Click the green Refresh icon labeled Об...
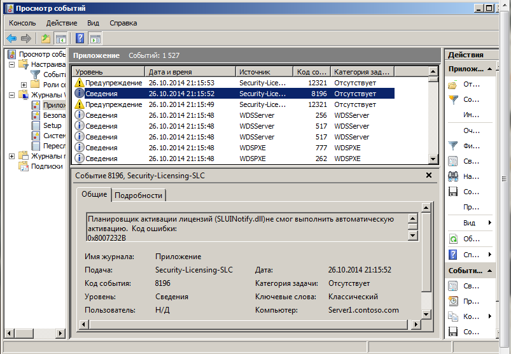Viewport: 511px width, 354px height. point(453,239)
